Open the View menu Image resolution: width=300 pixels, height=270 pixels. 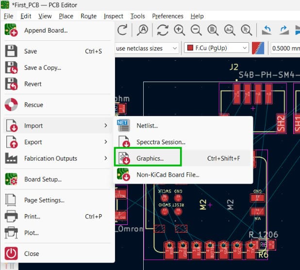click(45, 16)
